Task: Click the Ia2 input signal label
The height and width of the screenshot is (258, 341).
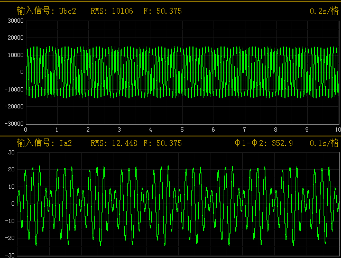Action: (x=44, y=143)
